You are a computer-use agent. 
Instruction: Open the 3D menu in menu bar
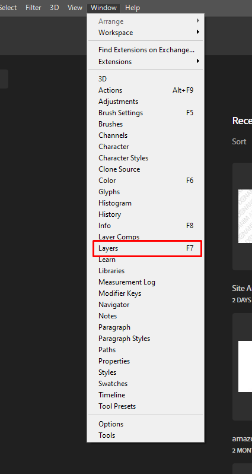55,8
